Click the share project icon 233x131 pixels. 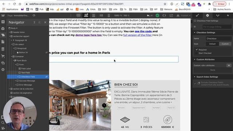click(171, 15)
